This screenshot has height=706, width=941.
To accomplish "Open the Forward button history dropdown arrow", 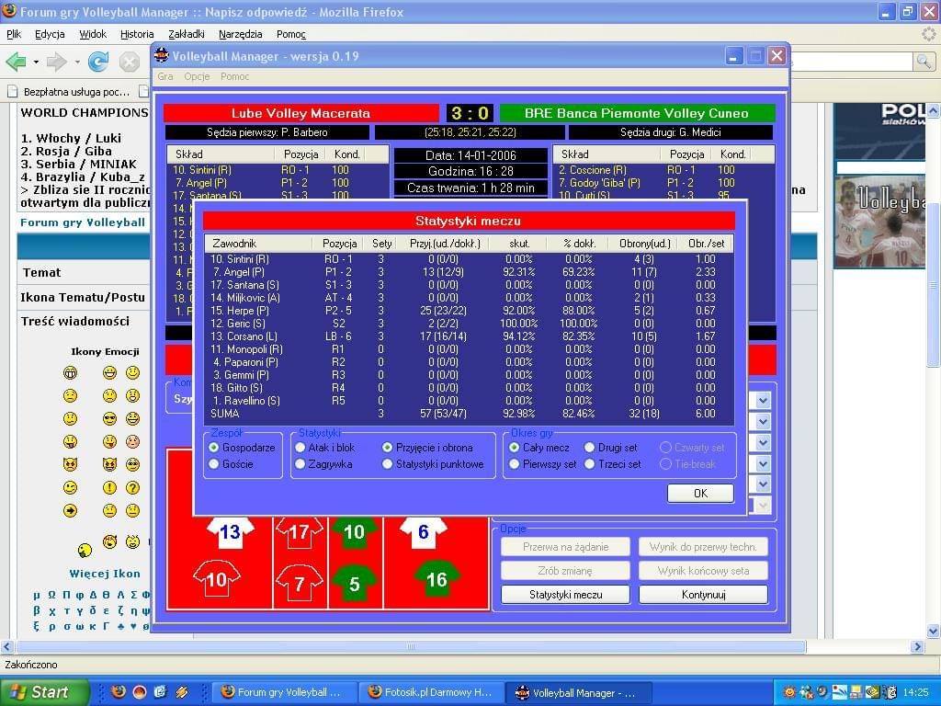I will coord(76,62).
